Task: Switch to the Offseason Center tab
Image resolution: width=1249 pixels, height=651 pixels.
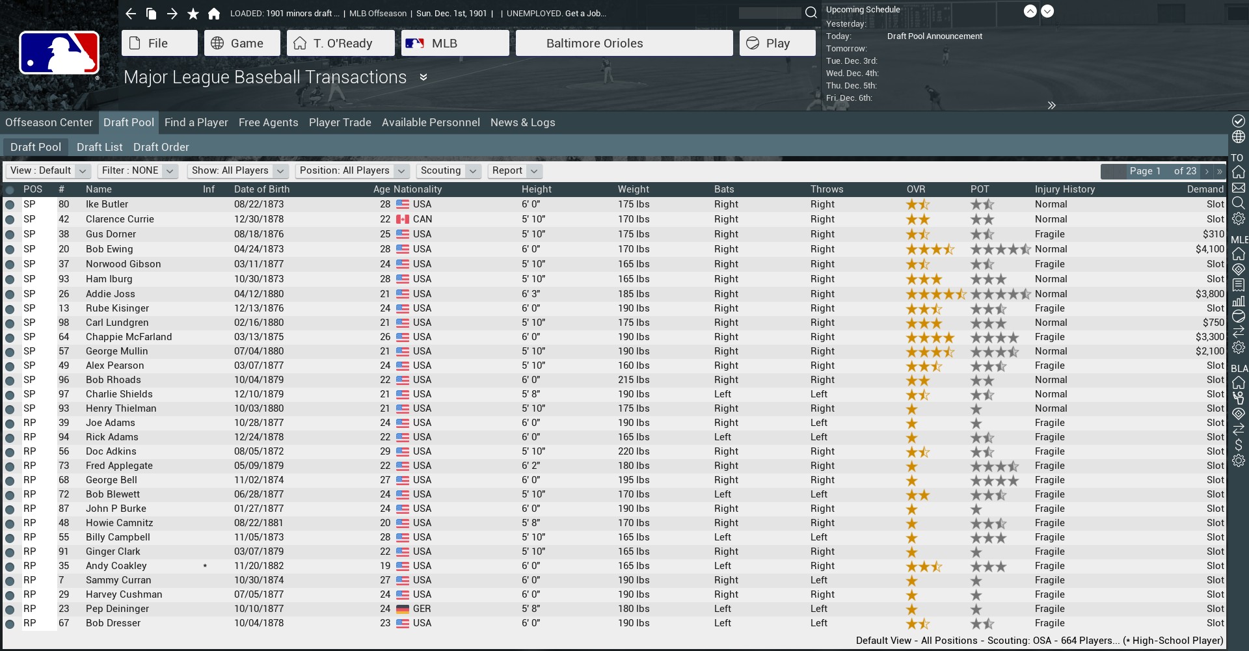Action: click(x=49, y=122)
